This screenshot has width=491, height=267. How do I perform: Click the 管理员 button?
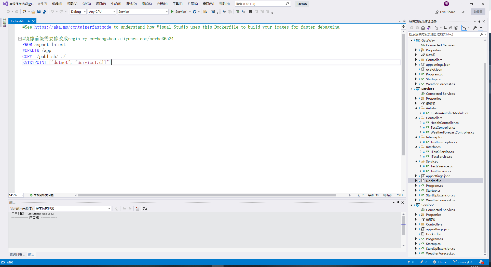point(478,12)
